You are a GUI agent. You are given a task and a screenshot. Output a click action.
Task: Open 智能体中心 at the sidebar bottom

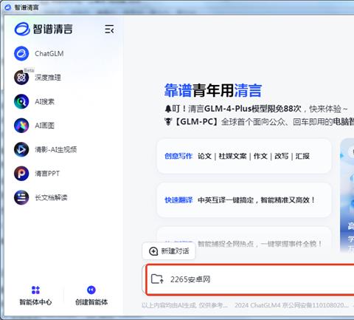35,296
